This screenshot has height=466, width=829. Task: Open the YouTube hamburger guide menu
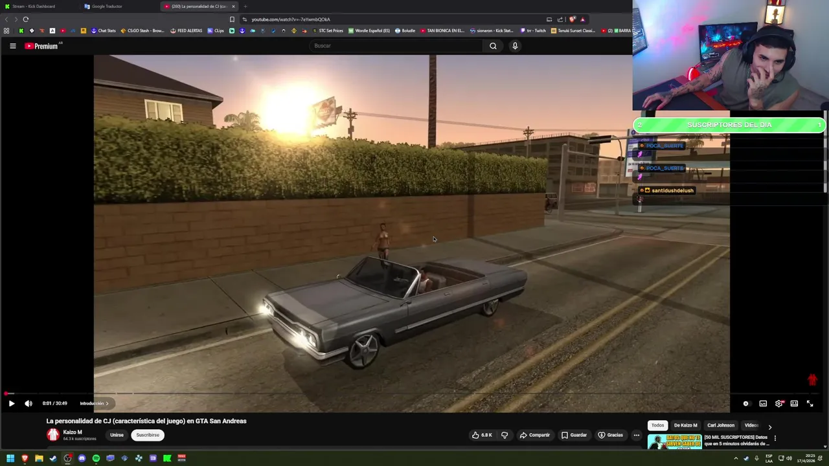point(12,46)
